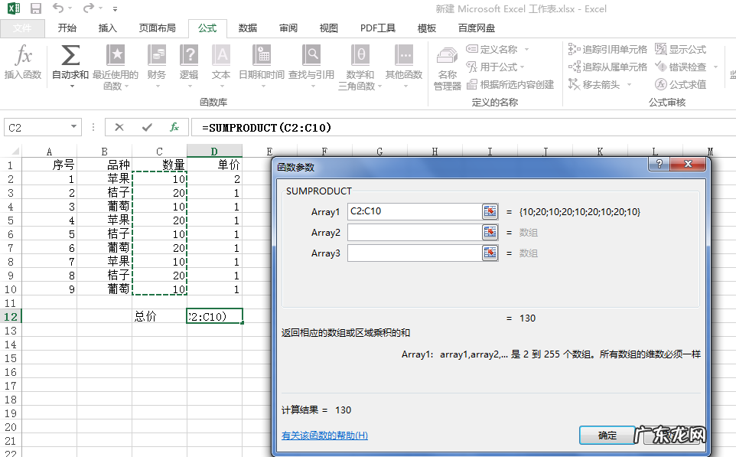
Task: Select the column D header
Action: coord(214,152)
